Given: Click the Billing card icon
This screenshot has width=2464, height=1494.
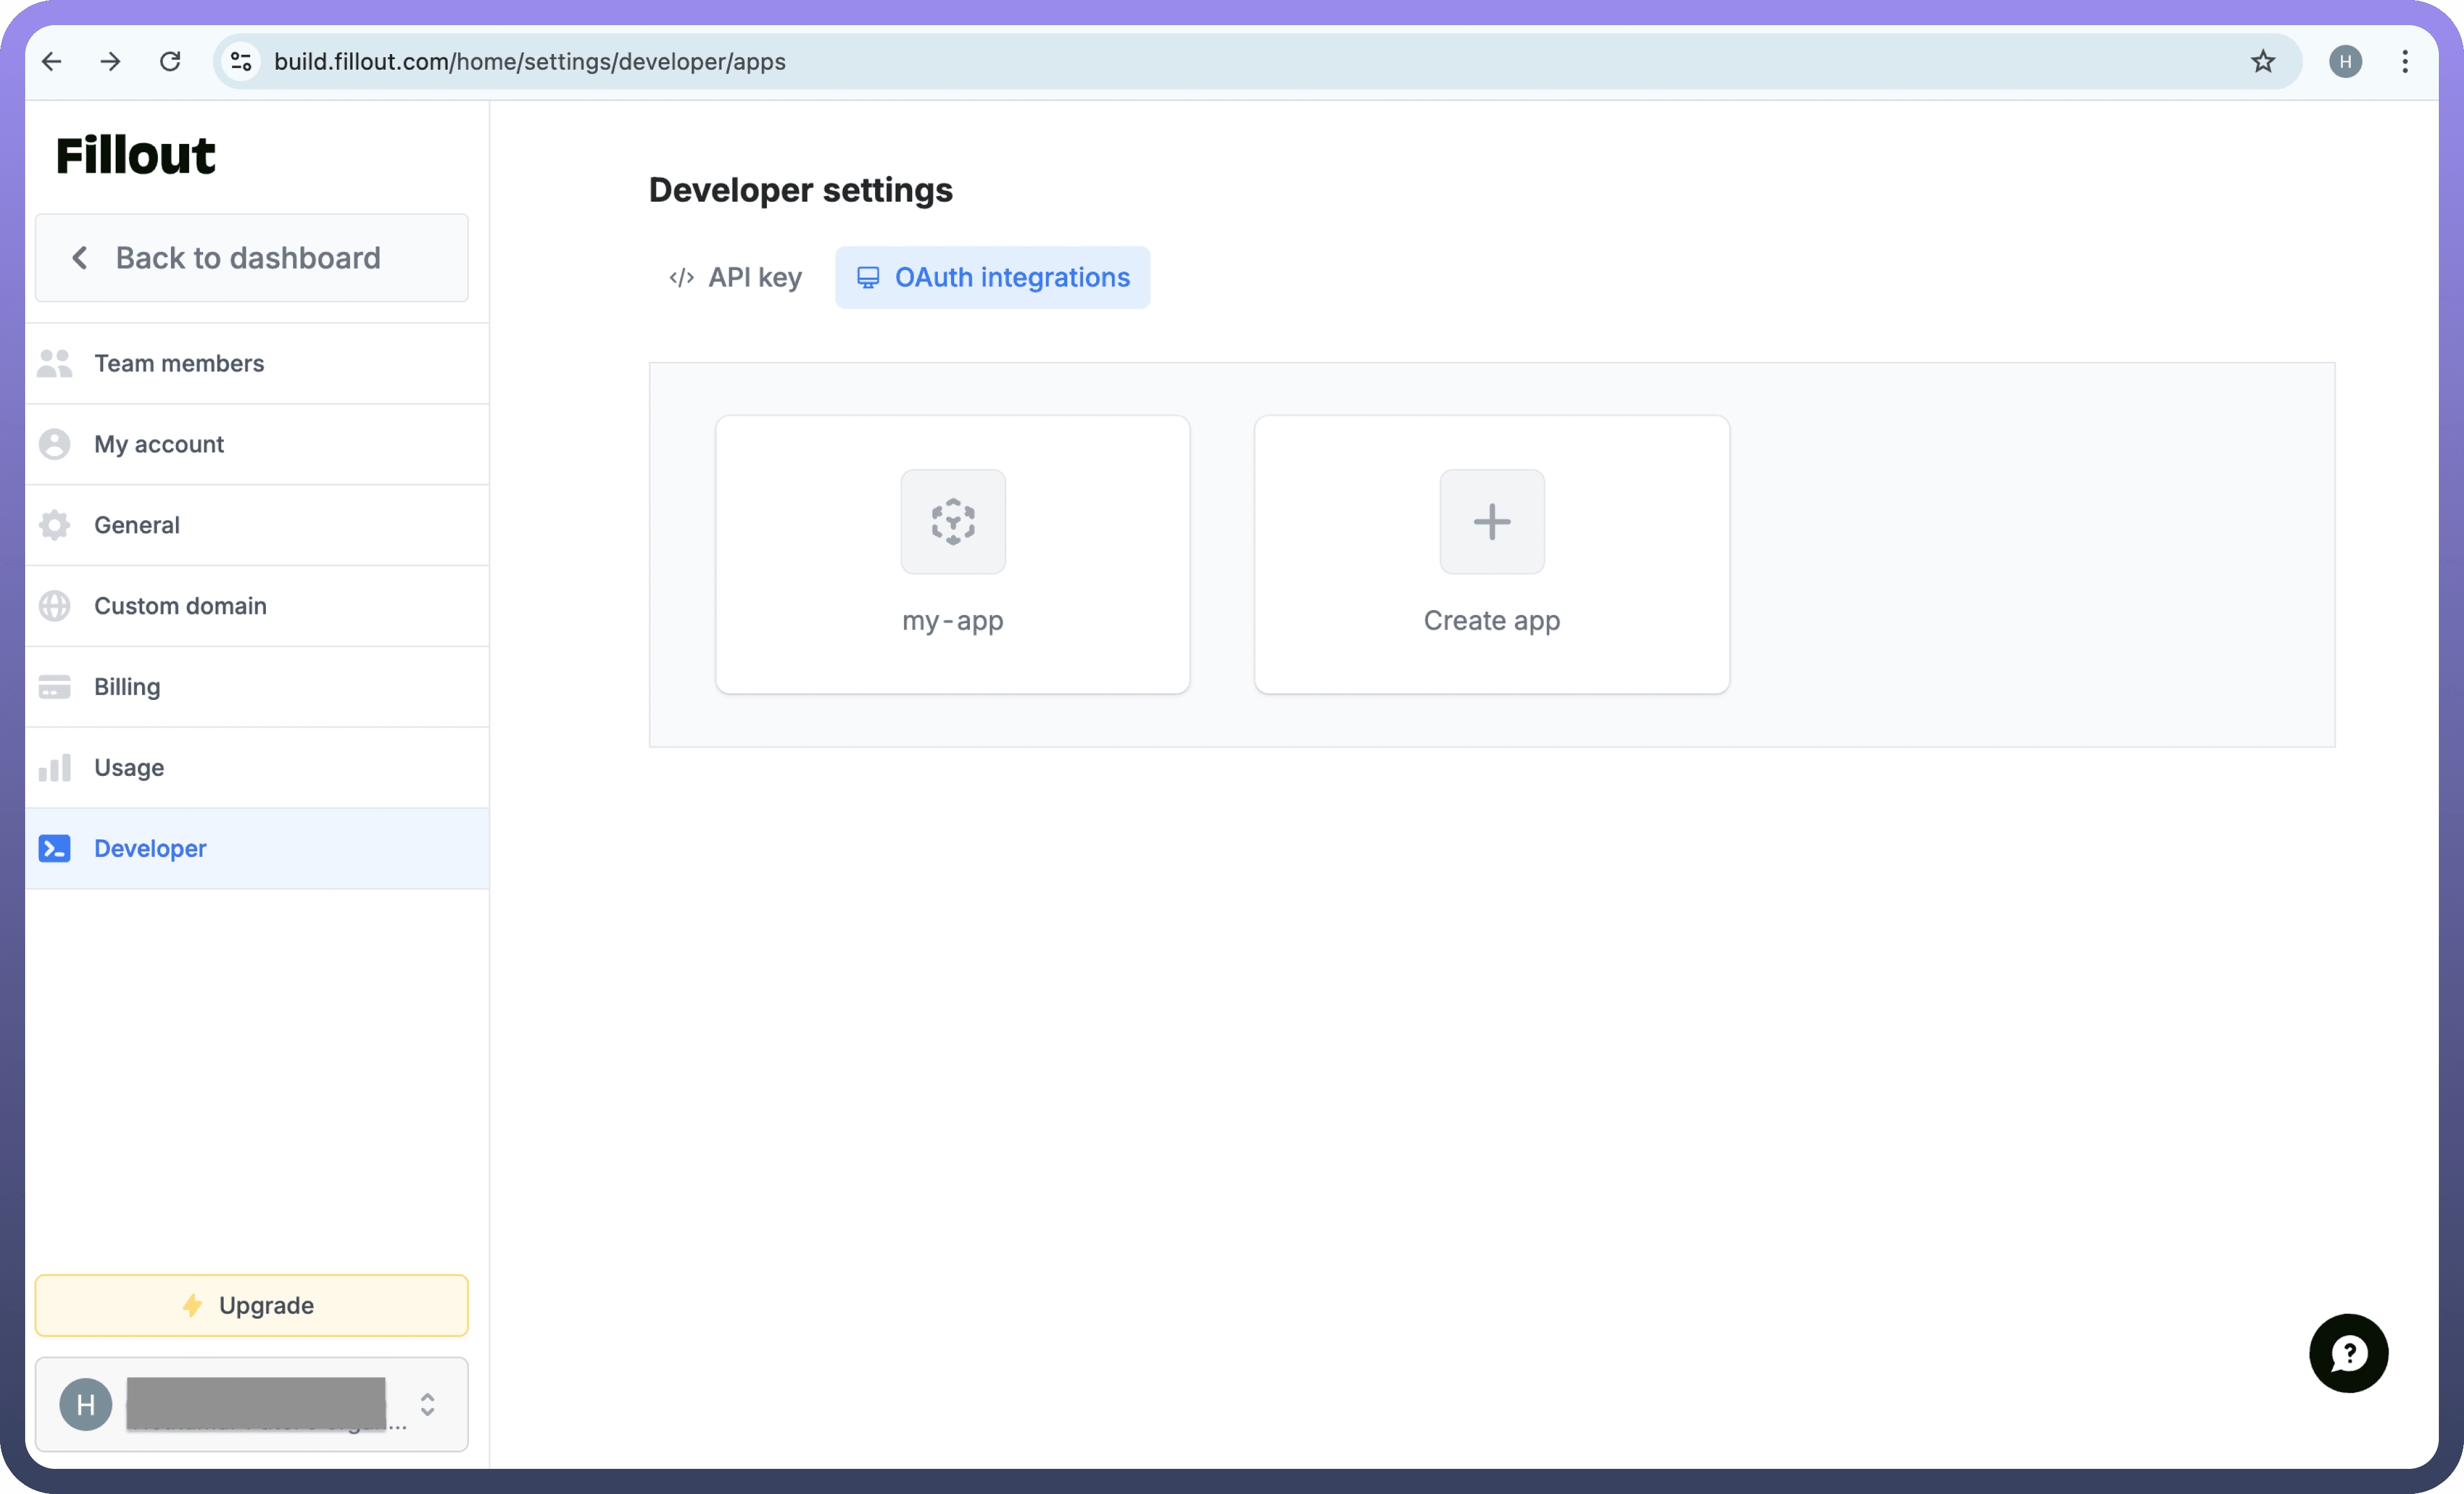Looking at the screenshot, I should tap(55, 687).
